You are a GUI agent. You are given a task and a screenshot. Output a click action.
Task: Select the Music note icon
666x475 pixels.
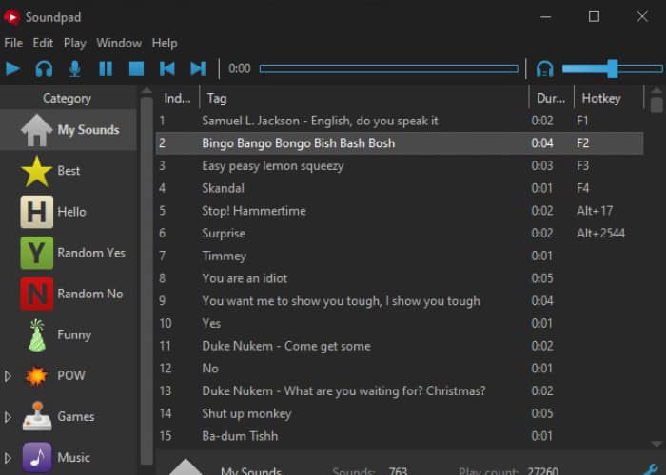(x=37, y=458)
